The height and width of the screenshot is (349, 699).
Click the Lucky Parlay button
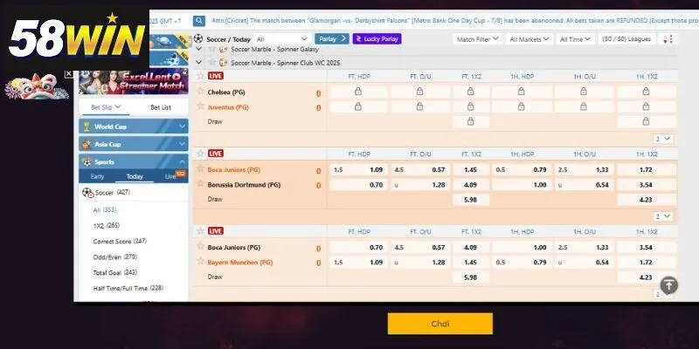click(x=377, y=38)
